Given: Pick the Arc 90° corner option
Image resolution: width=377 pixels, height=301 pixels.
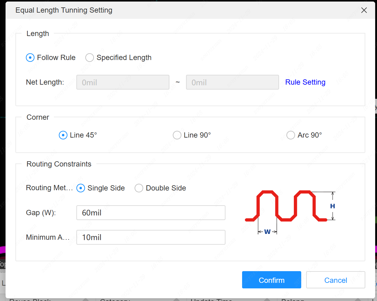Looking at the screenshot, I should tap(291, 135).
